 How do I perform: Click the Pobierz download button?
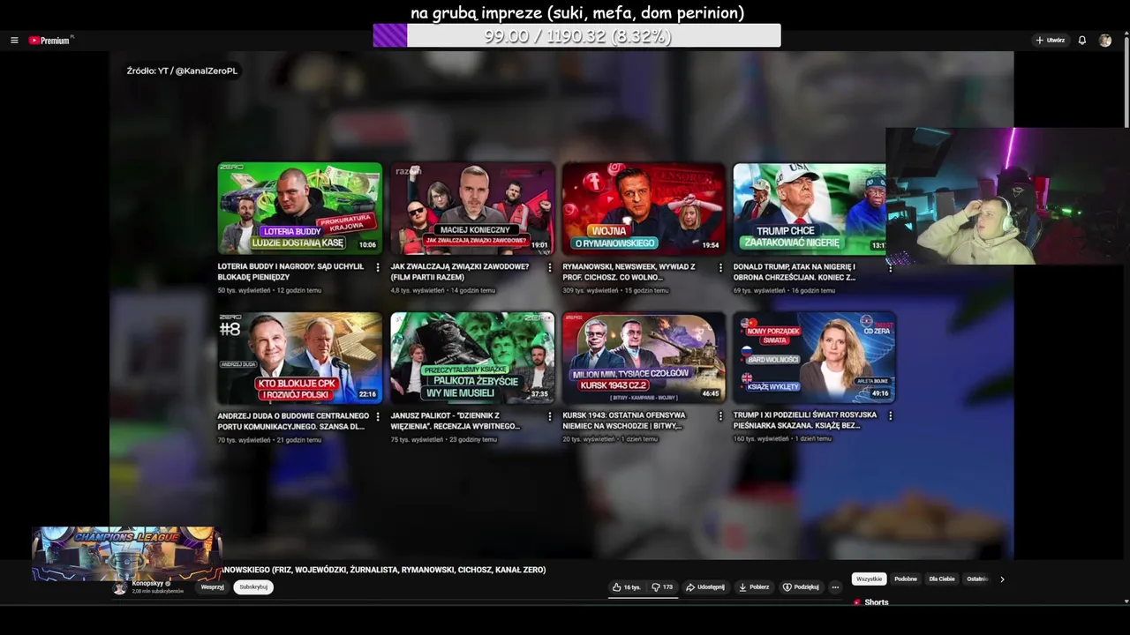754,587
